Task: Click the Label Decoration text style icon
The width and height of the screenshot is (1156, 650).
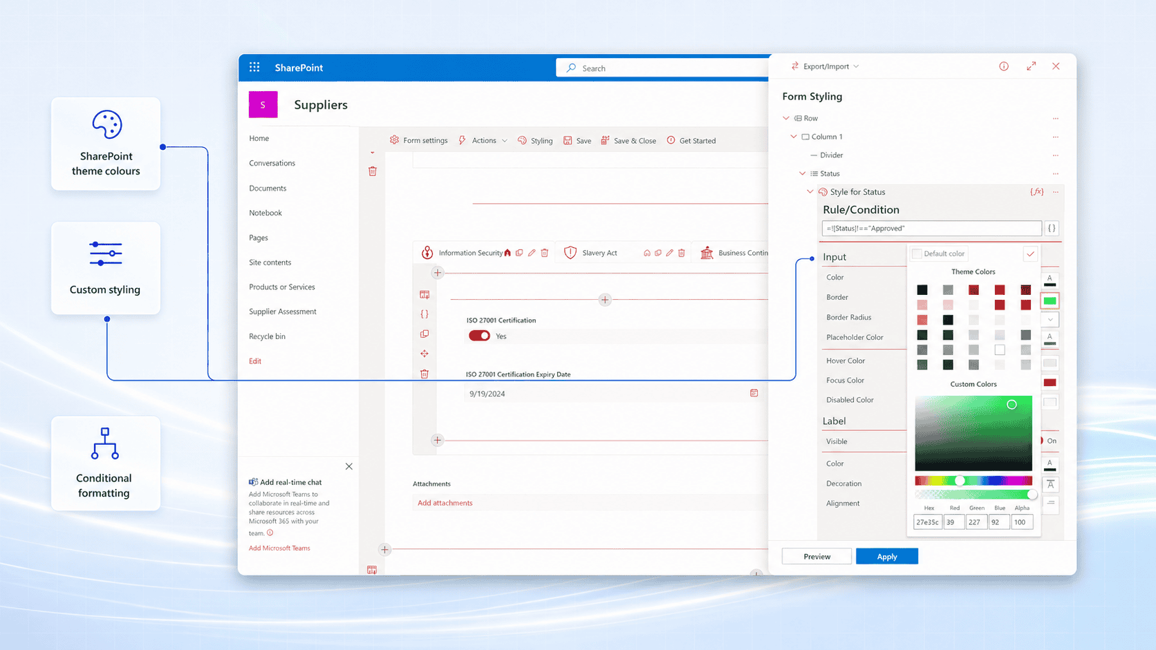Action: coord(1050,484)
